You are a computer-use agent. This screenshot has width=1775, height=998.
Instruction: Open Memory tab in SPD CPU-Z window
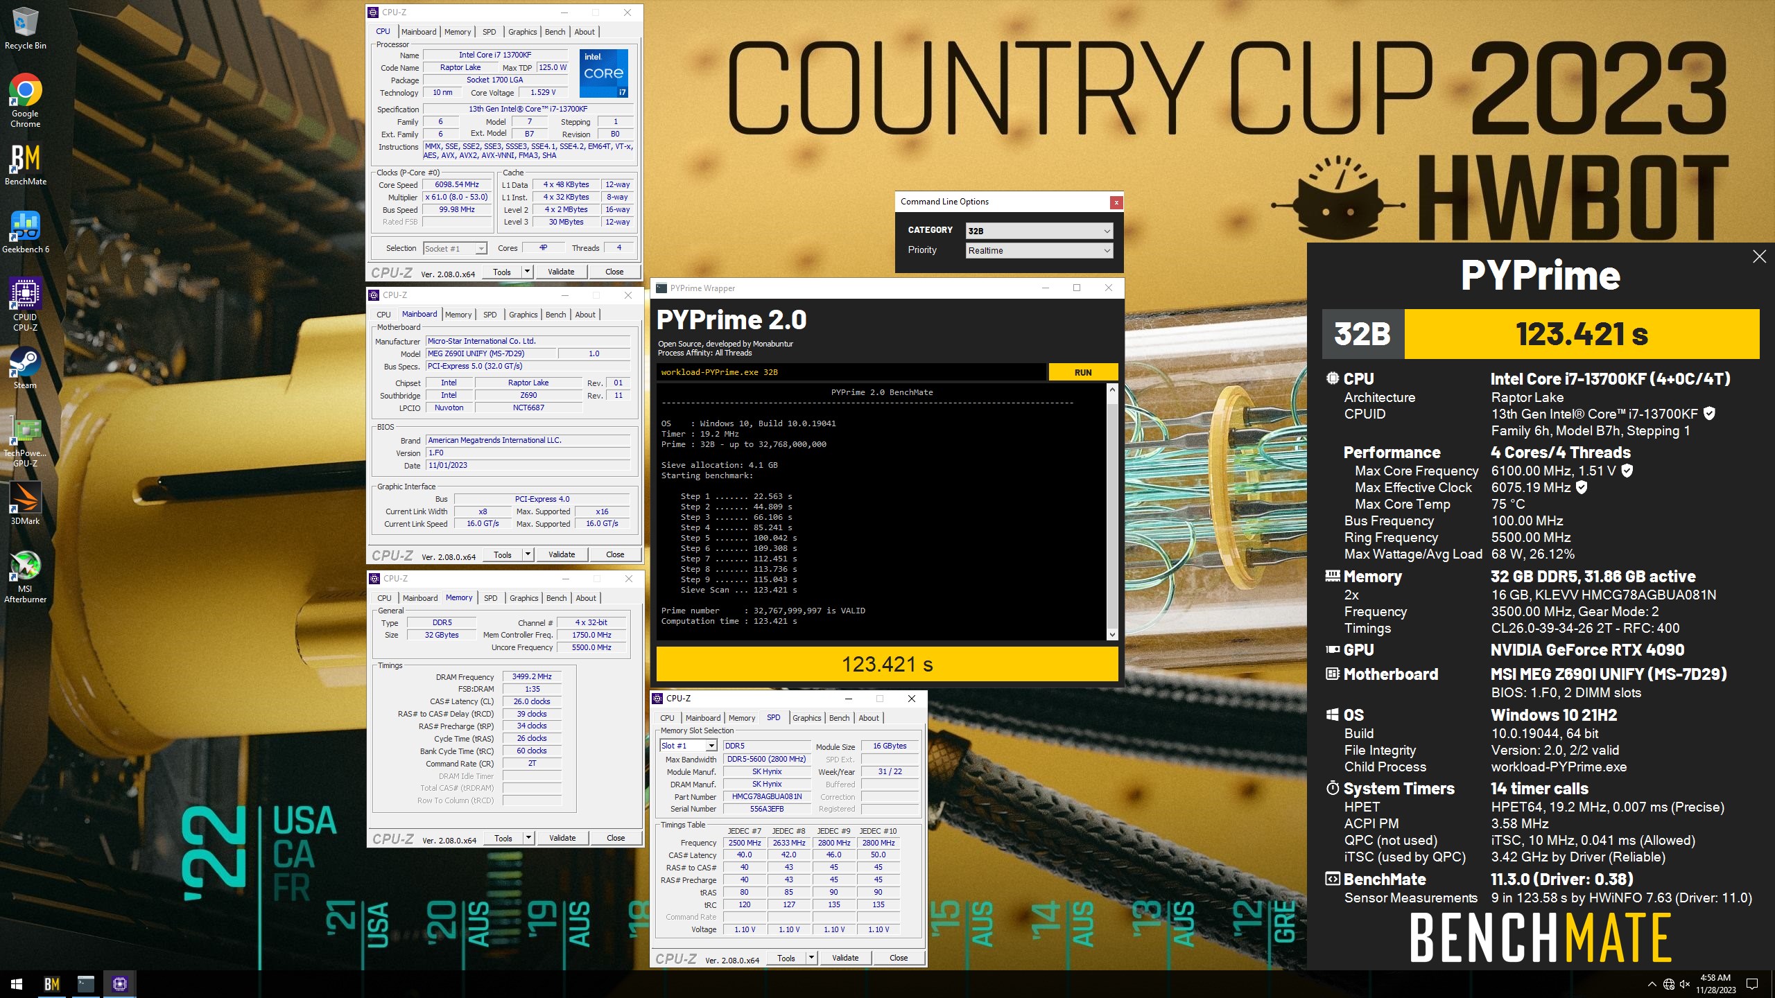(742, 718)
